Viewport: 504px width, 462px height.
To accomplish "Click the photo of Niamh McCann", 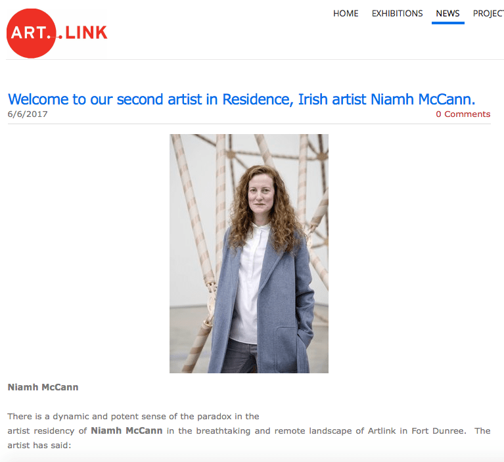I will pyautogui.click(x=249, y=254).
